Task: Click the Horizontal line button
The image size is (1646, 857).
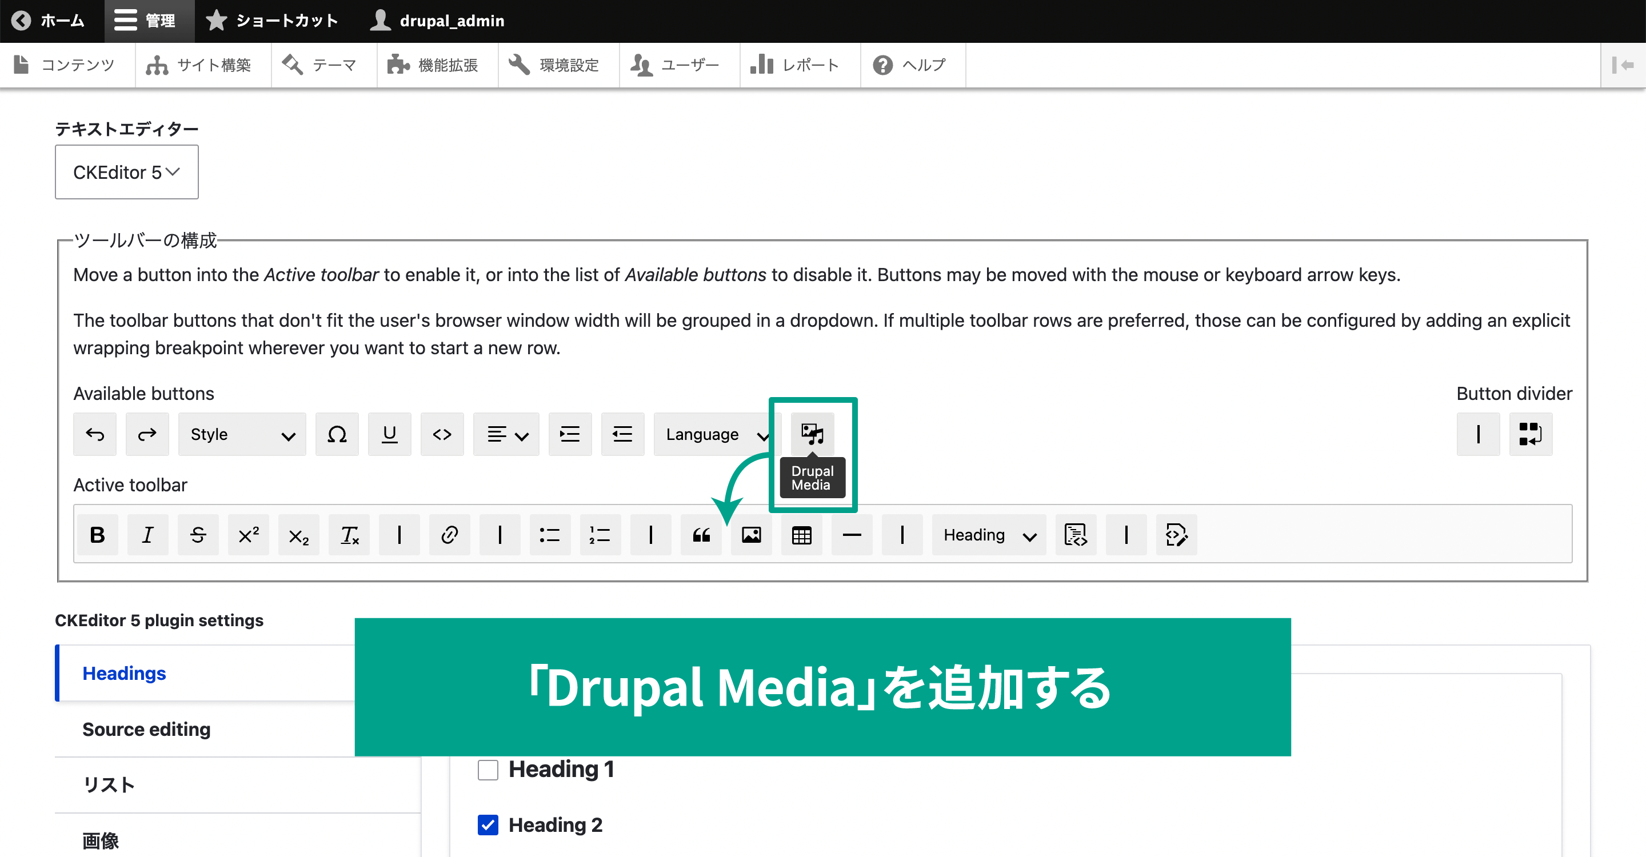Action: [x=852, y=535]
